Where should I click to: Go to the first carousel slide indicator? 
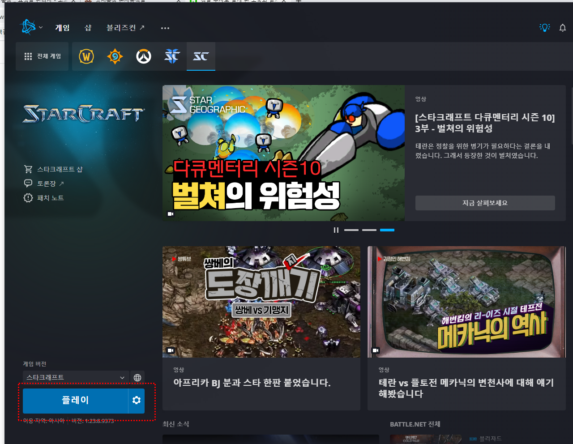[351, 230]
